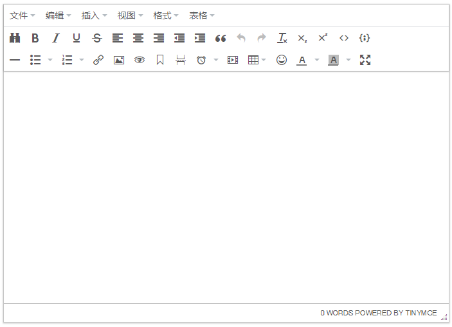The height and width of the screenshot is (327, 452).
Task: Insert a link with chain icon
Action: tap(98, 60)
